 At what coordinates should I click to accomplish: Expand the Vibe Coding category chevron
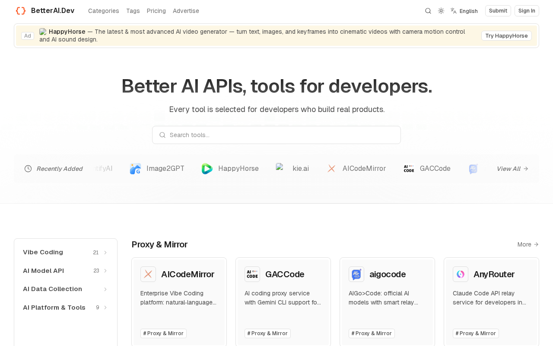(105, 253)
